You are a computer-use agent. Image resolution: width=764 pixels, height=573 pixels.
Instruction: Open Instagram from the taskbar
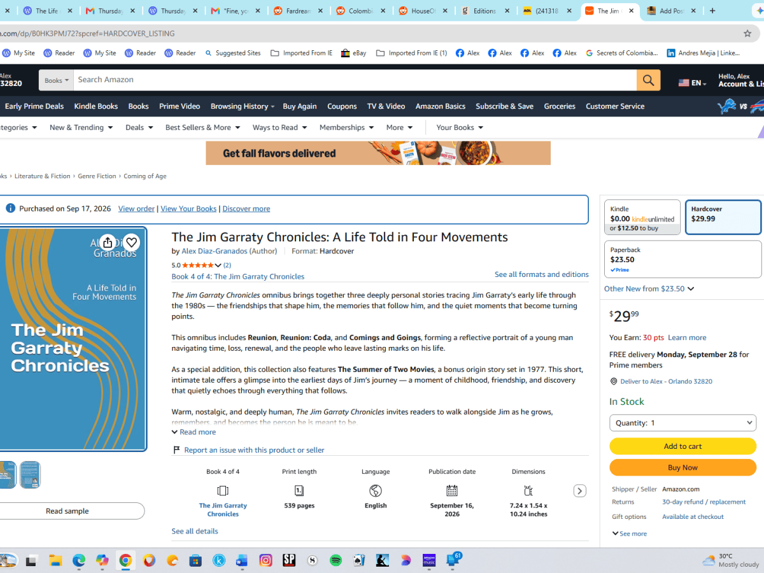pos(265,560)
